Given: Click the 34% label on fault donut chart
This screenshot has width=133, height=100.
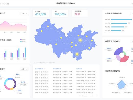Looking at the screenshot, I should pos(23,82).
